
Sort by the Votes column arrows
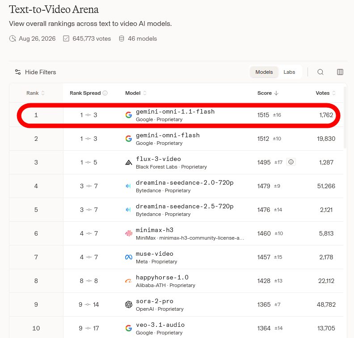pyautogui.click(x=334, y=93)
